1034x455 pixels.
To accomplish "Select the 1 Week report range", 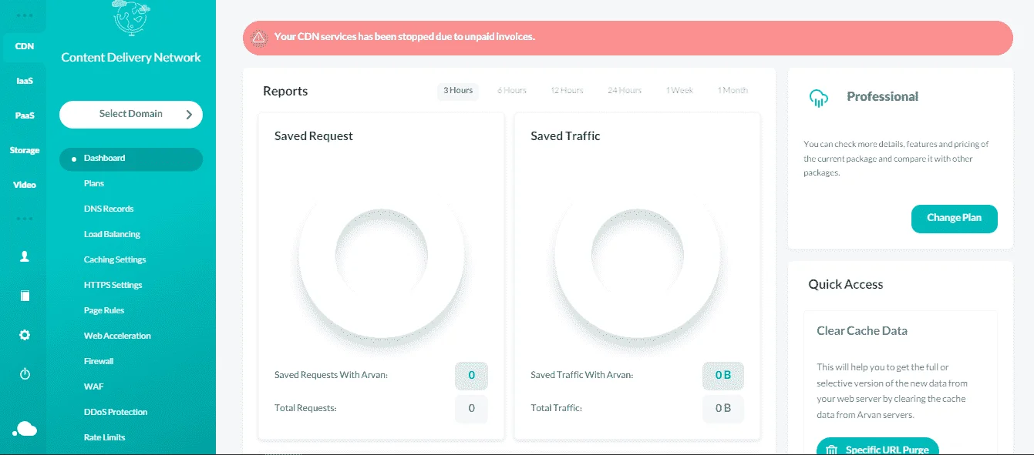I will click(x=679, y=91).
